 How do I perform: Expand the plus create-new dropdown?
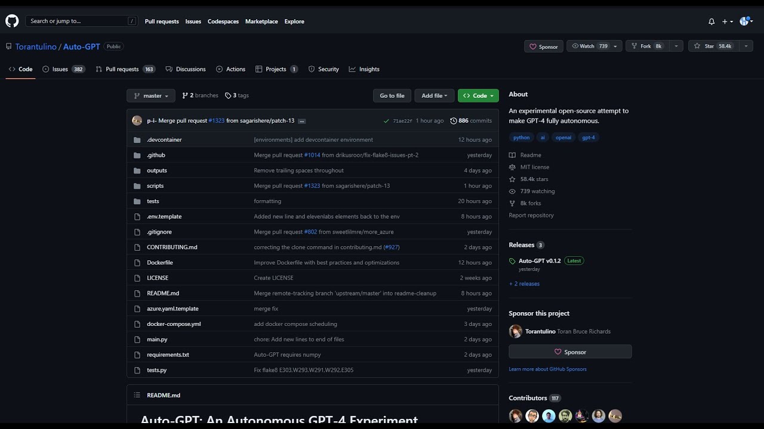pos(727,21)
